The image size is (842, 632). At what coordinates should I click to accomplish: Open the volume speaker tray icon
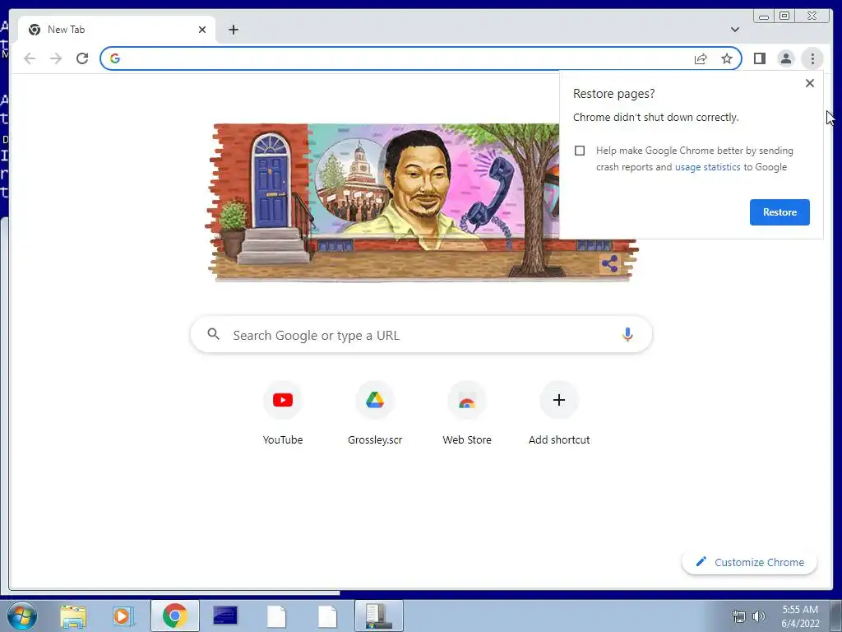coord(759,616)
